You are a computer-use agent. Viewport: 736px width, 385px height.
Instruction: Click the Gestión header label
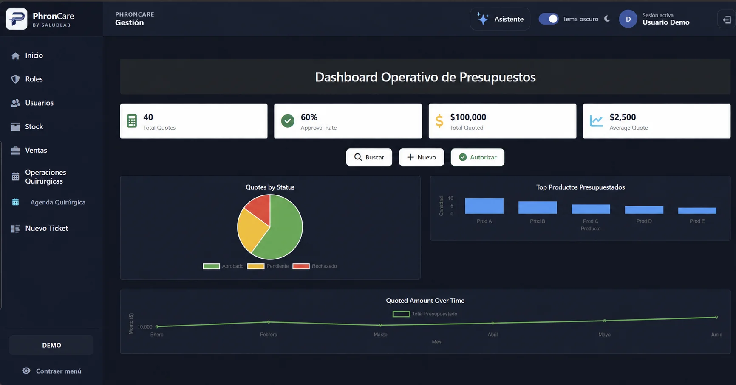point(130,23)
